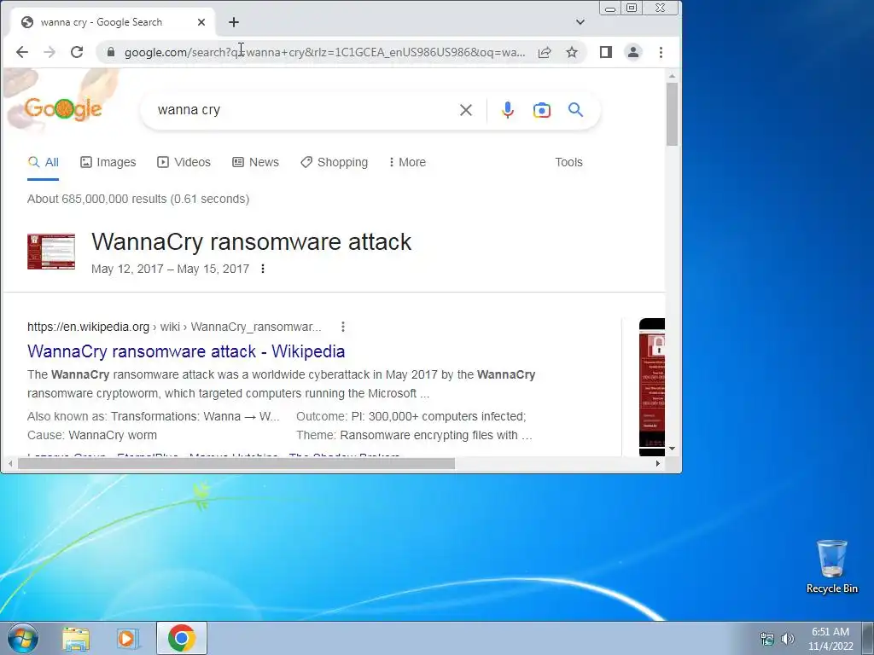Viewport: 874px width, 655px height.
Task: Switch to News results tab
Action: coord(255,162)
